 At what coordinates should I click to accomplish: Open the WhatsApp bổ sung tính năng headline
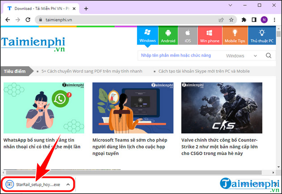coord(42,143)
